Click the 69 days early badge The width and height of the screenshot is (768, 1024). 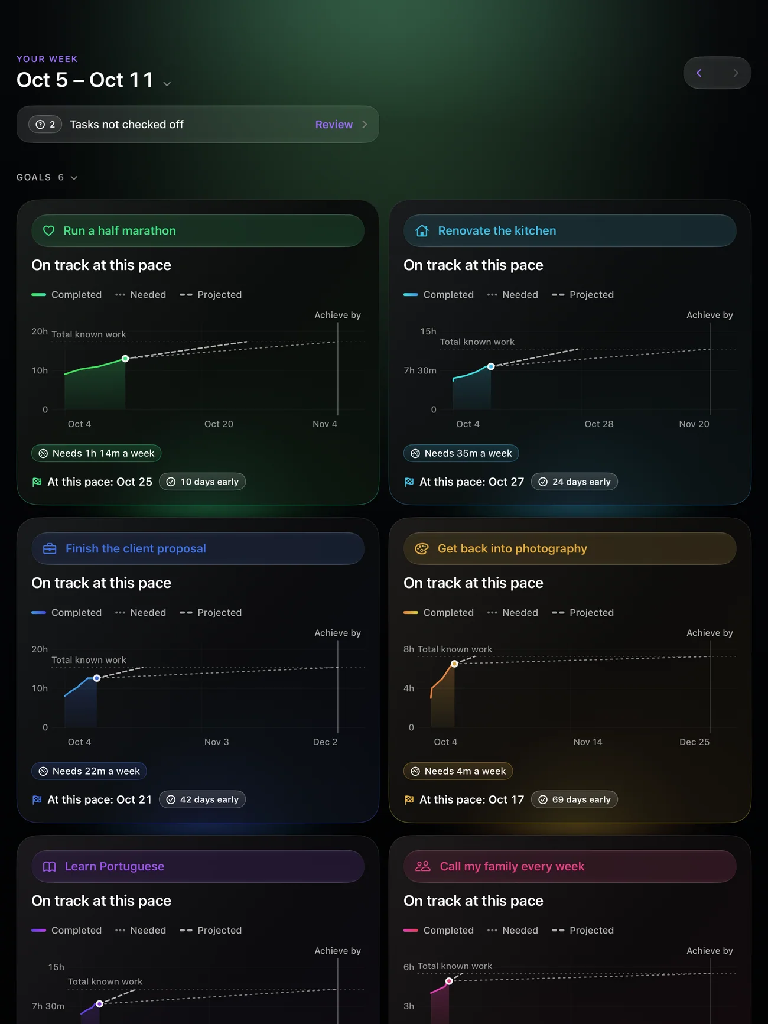click(x=575, y=799)
